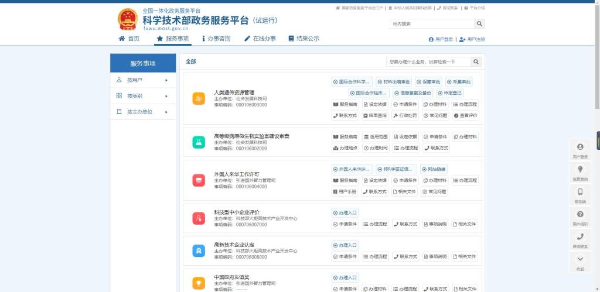This screenshot has width=600, height=292.
Task: Click the 用户注册 link in header
Action: (x=472, y=39)
